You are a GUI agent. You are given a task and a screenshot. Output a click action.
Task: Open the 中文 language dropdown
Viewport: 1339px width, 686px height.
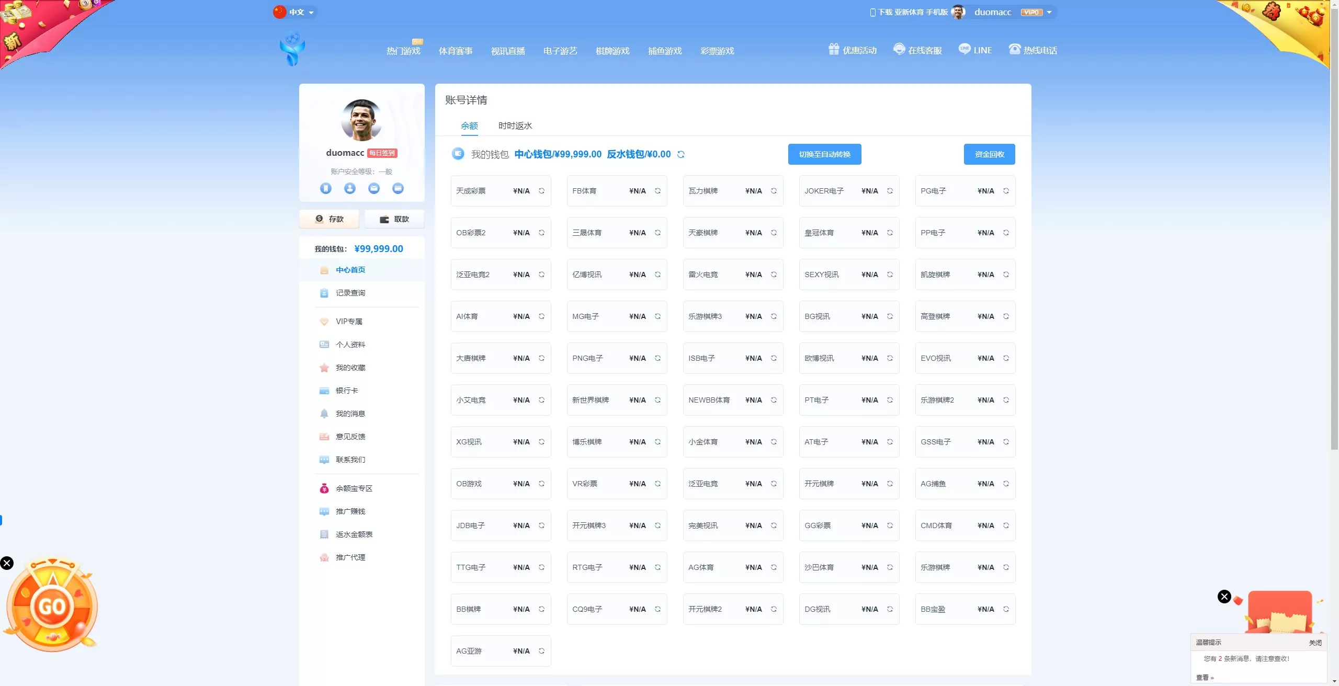pyautogui.click(x=296, y=12)
